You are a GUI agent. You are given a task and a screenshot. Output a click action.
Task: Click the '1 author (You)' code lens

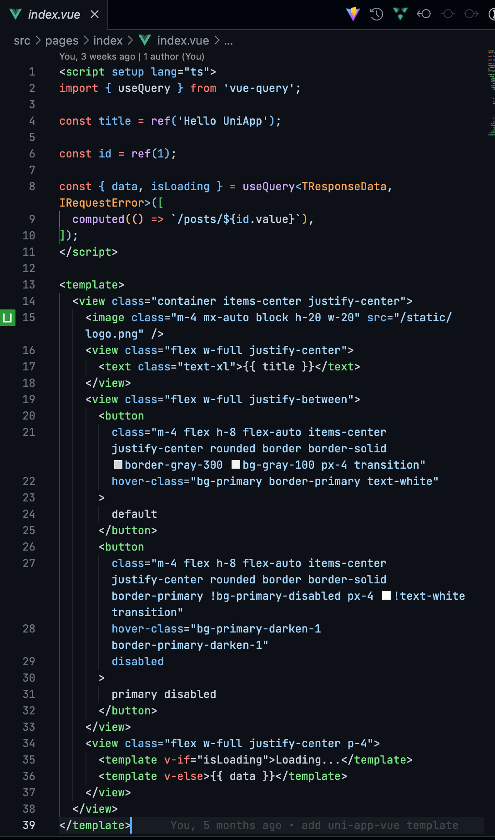(174, 56)
